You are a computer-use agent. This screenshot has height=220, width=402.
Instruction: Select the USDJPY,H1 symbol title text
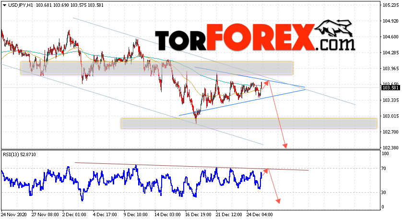[x=21, y=5]
